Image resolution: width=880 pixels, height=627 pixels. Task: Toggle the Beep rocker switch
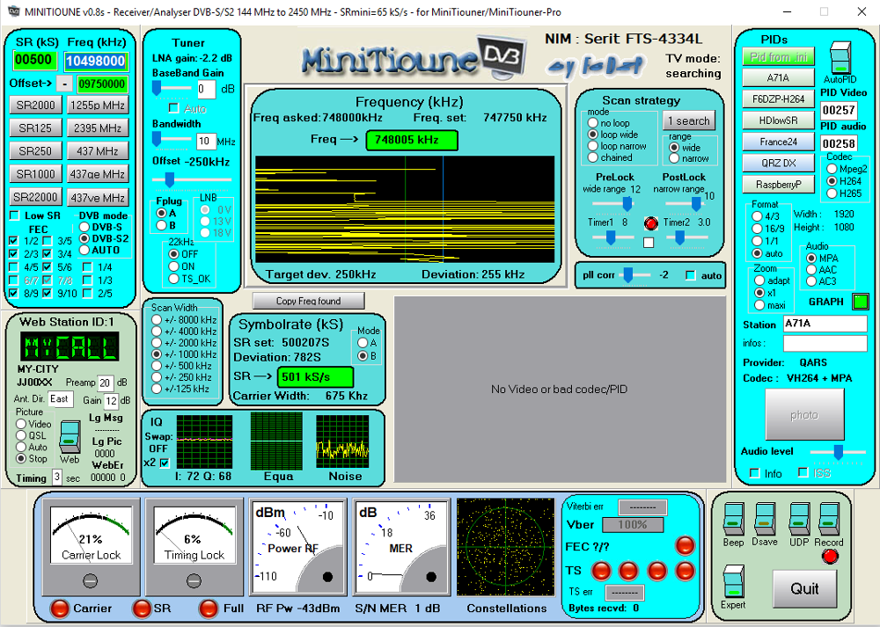(734, 519)
